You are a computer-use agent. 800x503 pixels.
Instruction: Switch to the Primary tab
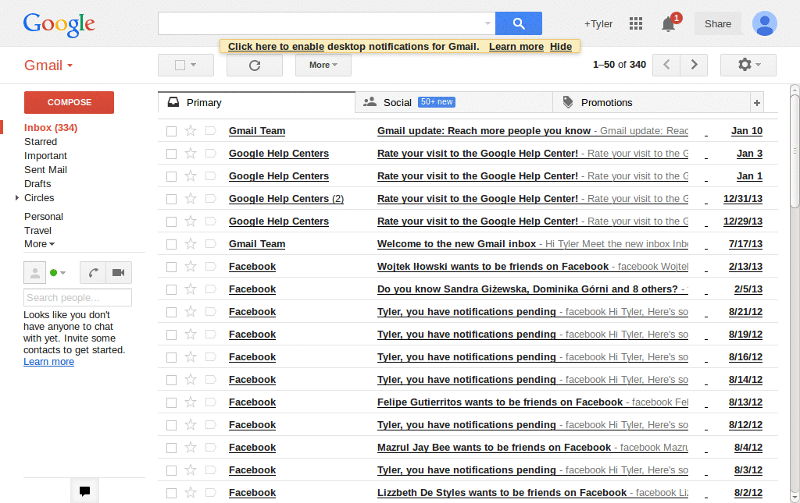[256, 103]
